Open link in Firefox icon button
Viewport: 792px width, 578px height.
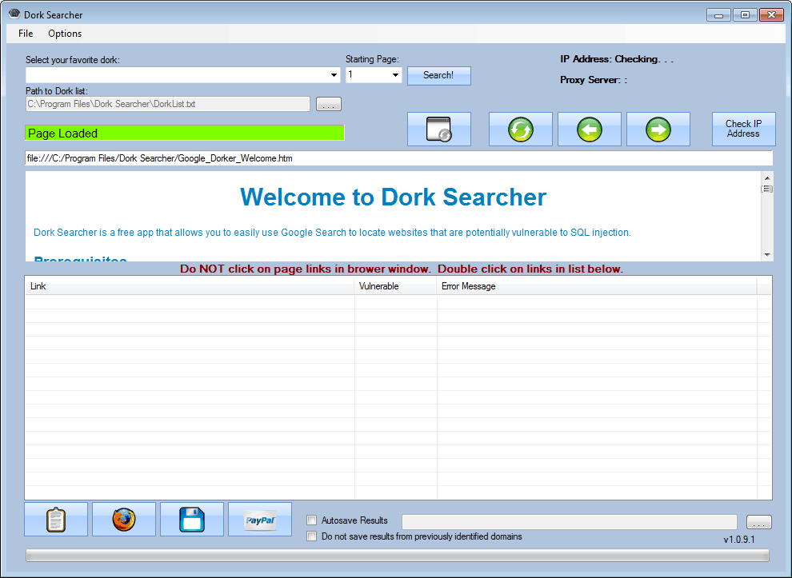(x=124, y=520)
